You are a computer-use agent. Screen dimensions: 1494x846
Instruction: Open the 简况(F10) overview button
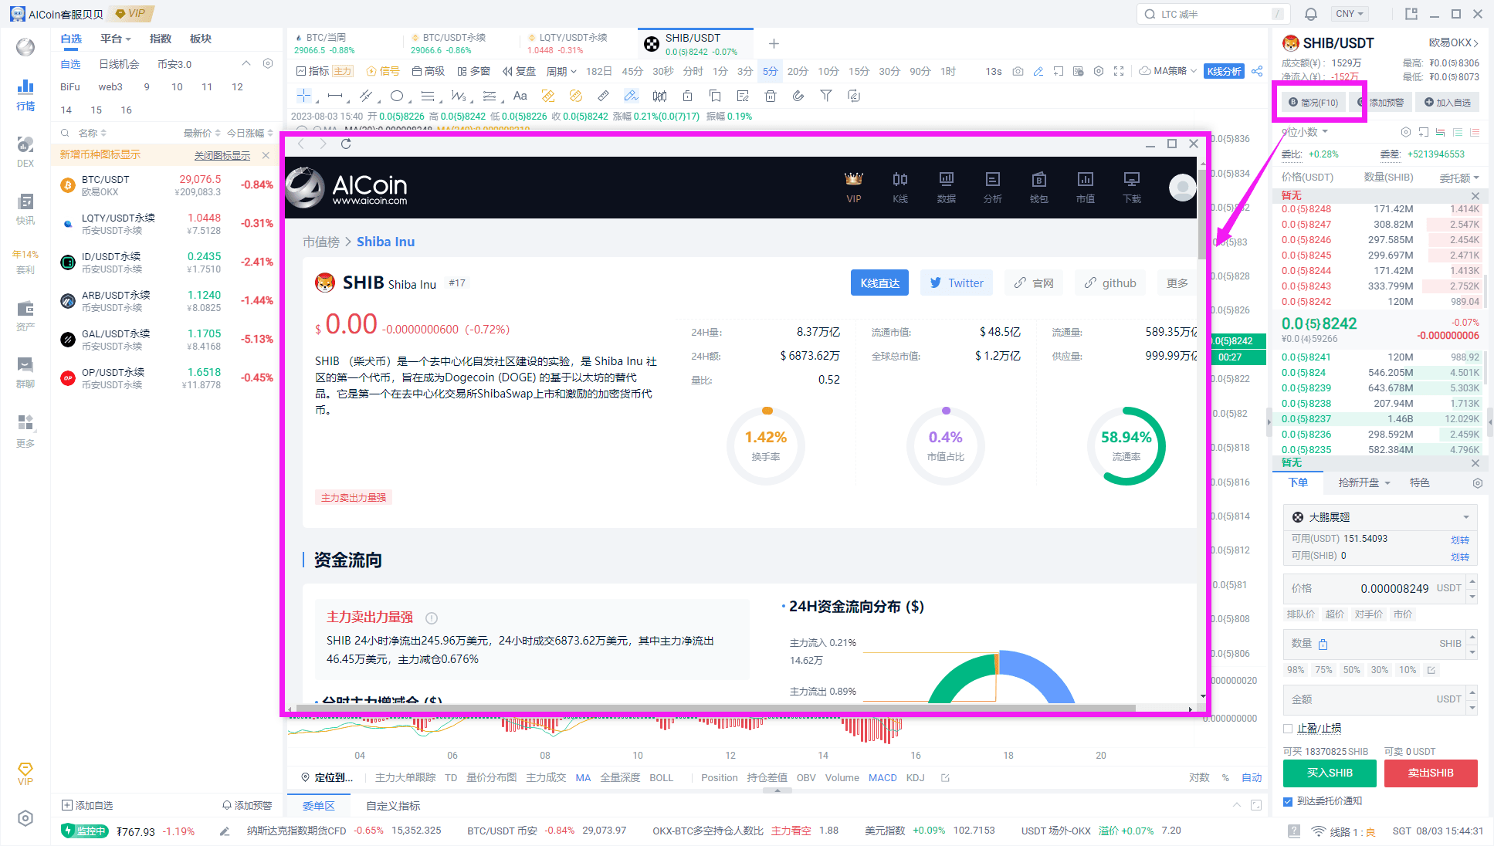pyautogui.click(x=1314, y=102)
